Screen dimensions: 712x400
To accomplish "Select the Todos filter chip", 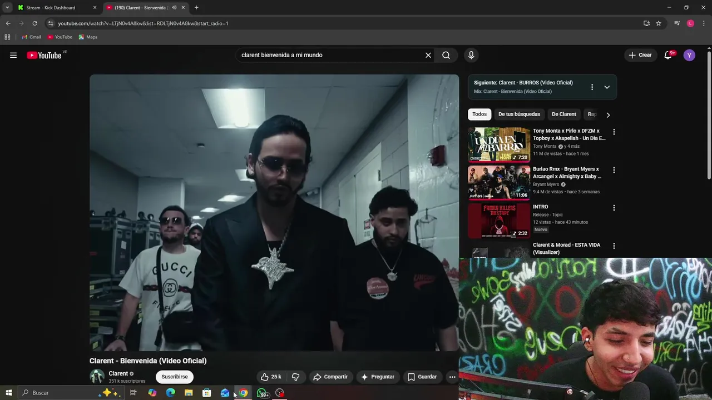I will point(479,114).
